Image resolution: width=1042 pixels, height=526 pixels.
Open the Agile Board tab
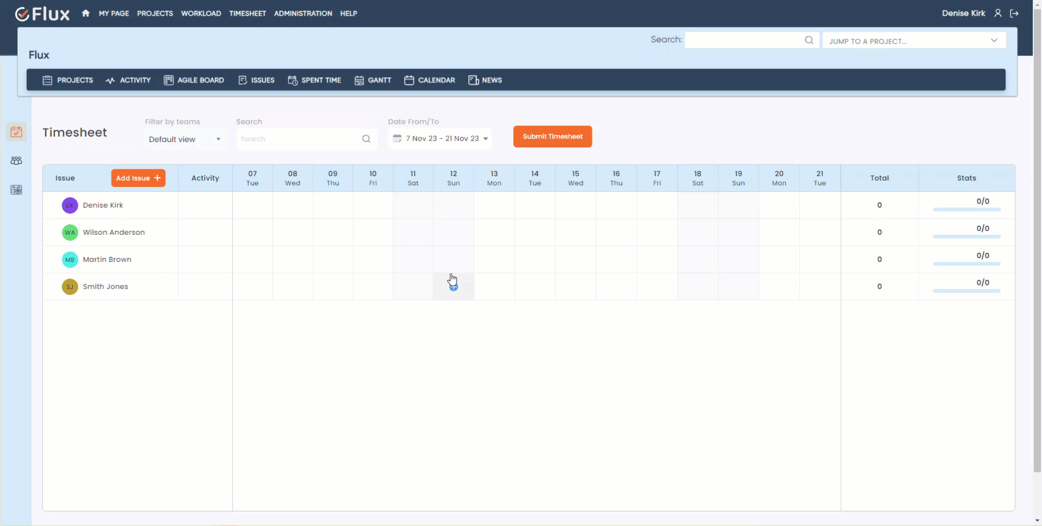point(194,80)
